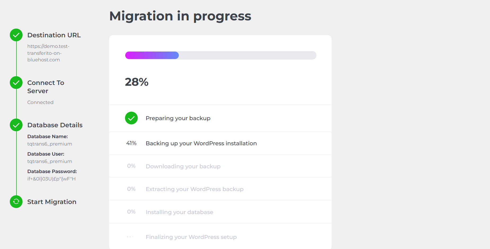
Task: Click the 41% backup progress indicator
Action: pos(131,143)
